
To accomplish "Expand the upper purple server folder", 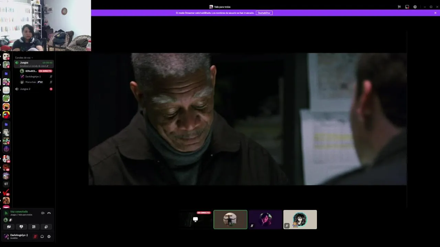I will click(6, 74).
